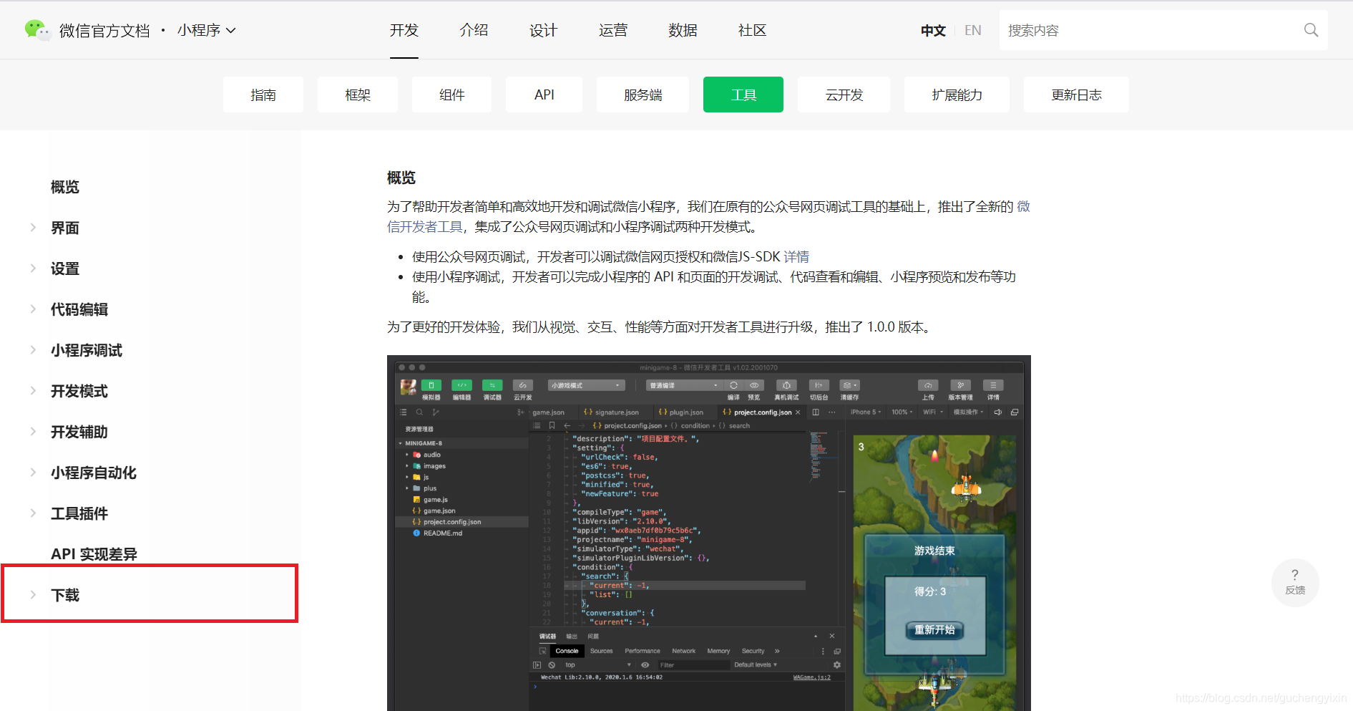Viewport: 1353px width, 711px height.
Task: Select the 开发 top navigation tab
Action: 404,30
